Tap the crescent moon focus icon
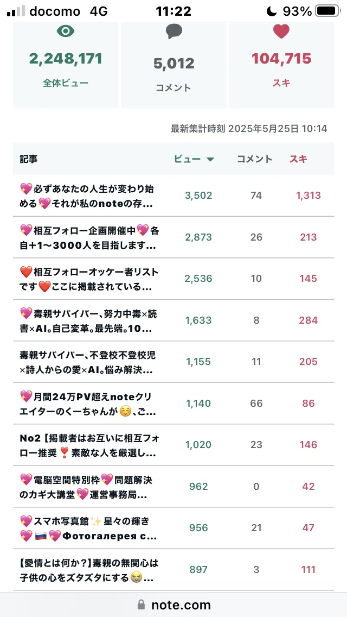 coord(272,11)
